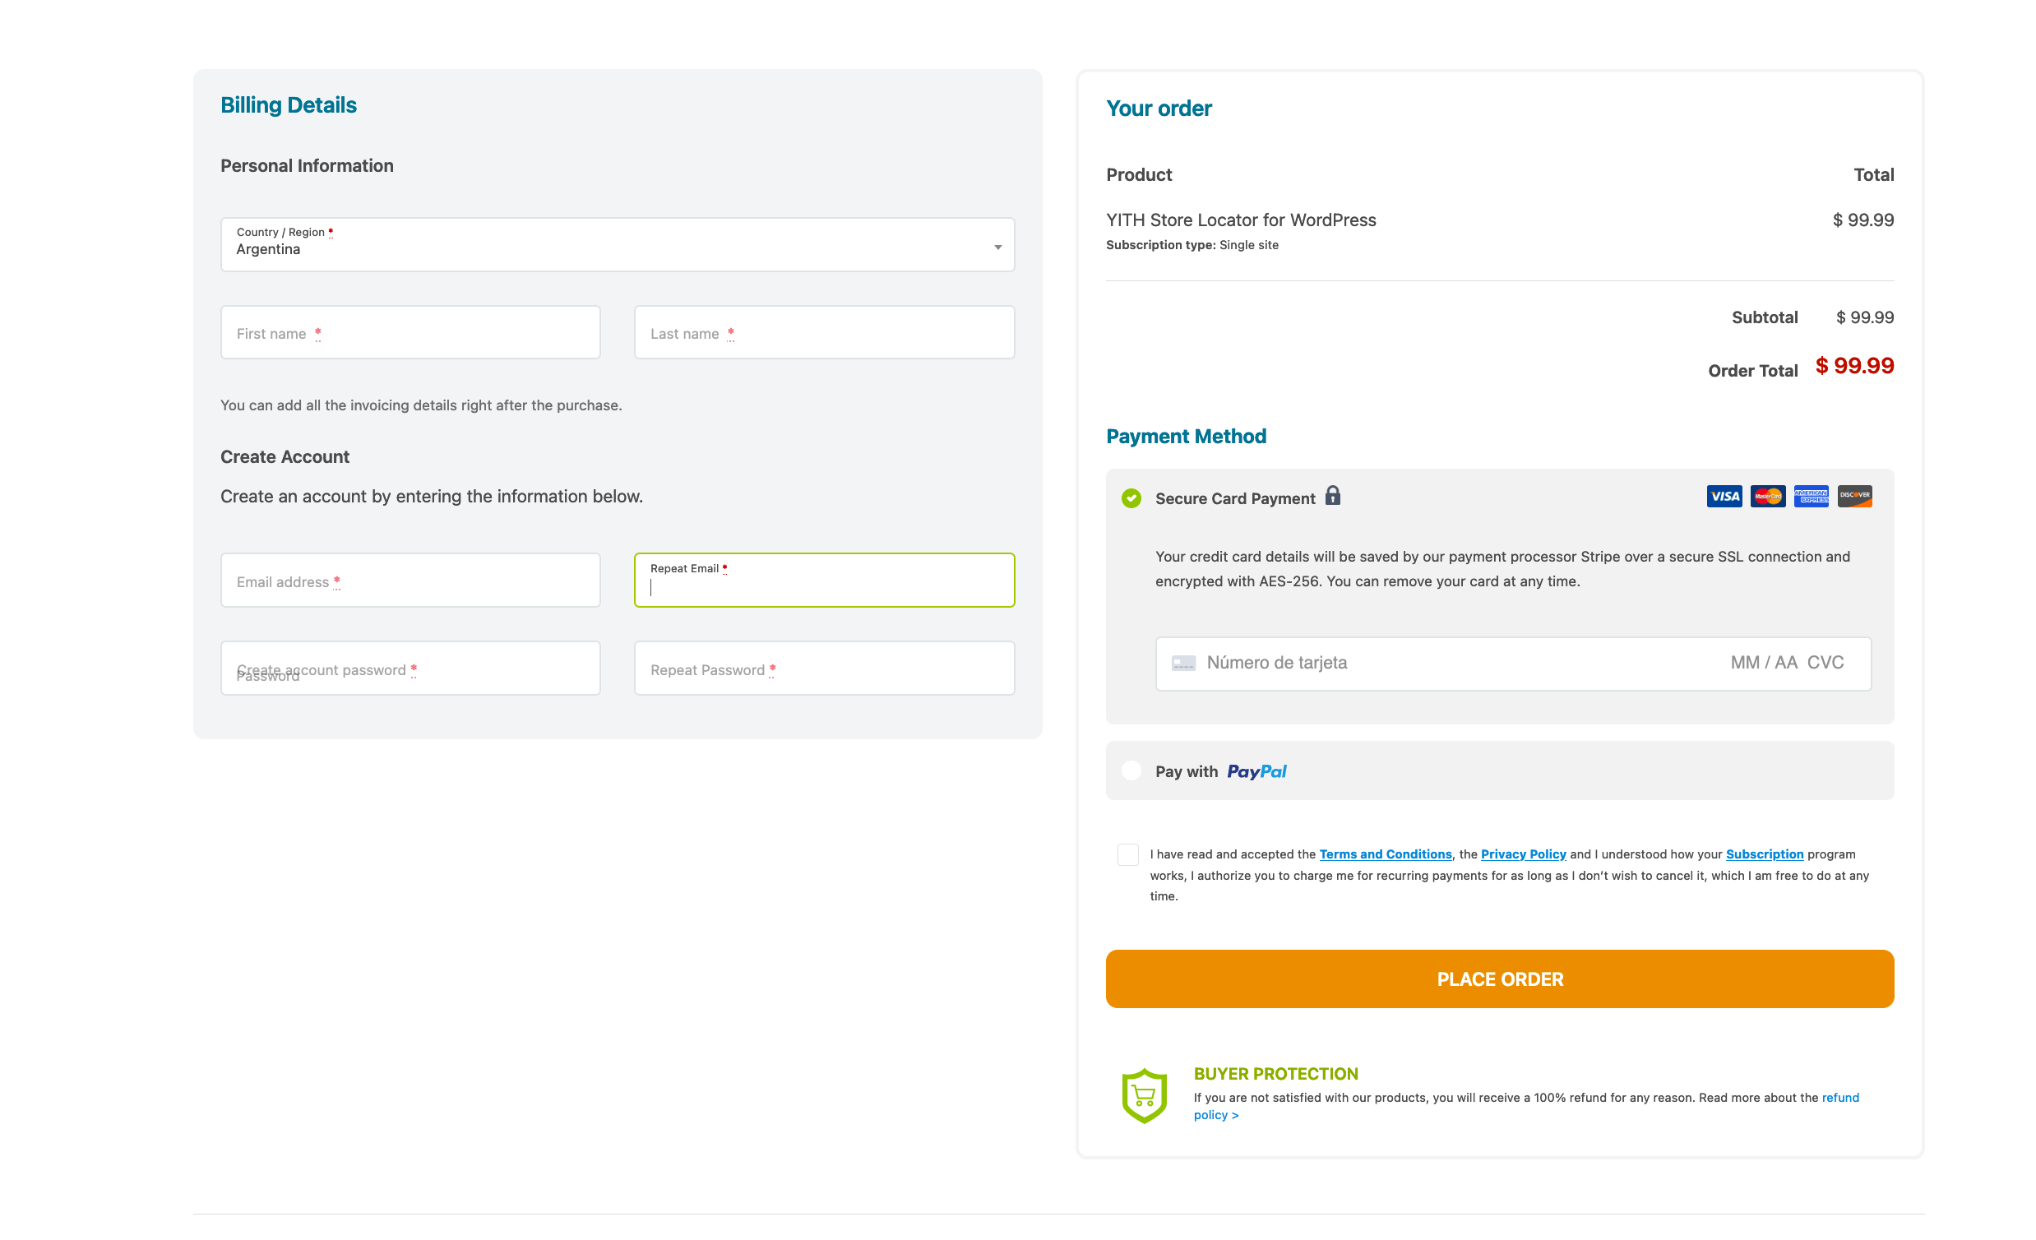This screenshot has height=1240, width=2036.
Task: Click the Buyer Protection shield icon
Action: pos(1144,1095)
